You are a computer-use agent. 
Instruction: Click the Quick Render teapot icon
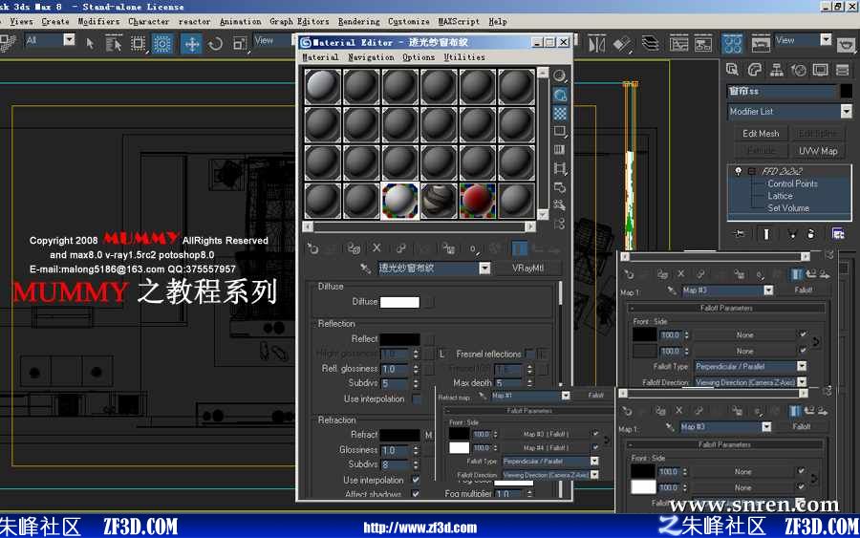point(847,44)
